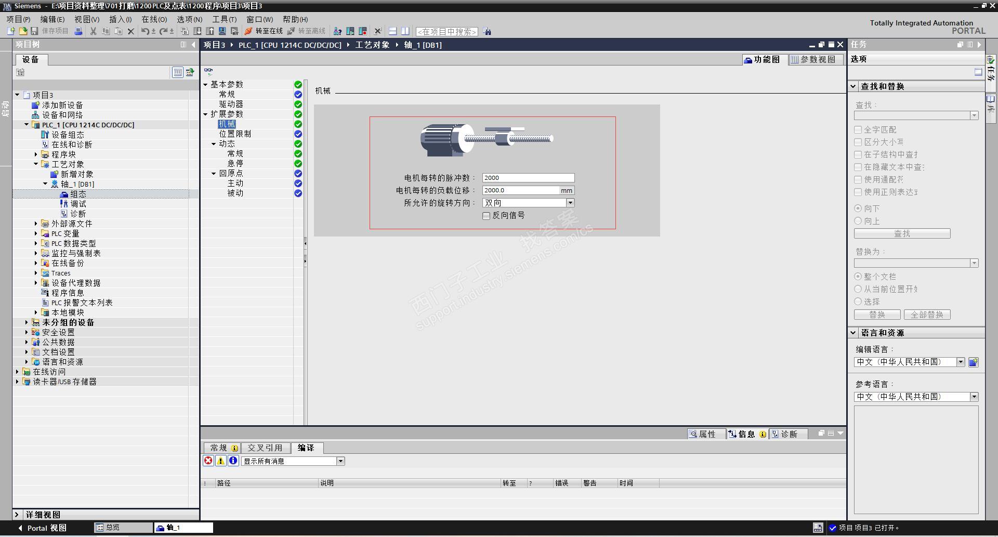The height and width of the screenshot is (537, 998).
Task: Expand the PLC 变量 tree node
Action: click(36, 233)
